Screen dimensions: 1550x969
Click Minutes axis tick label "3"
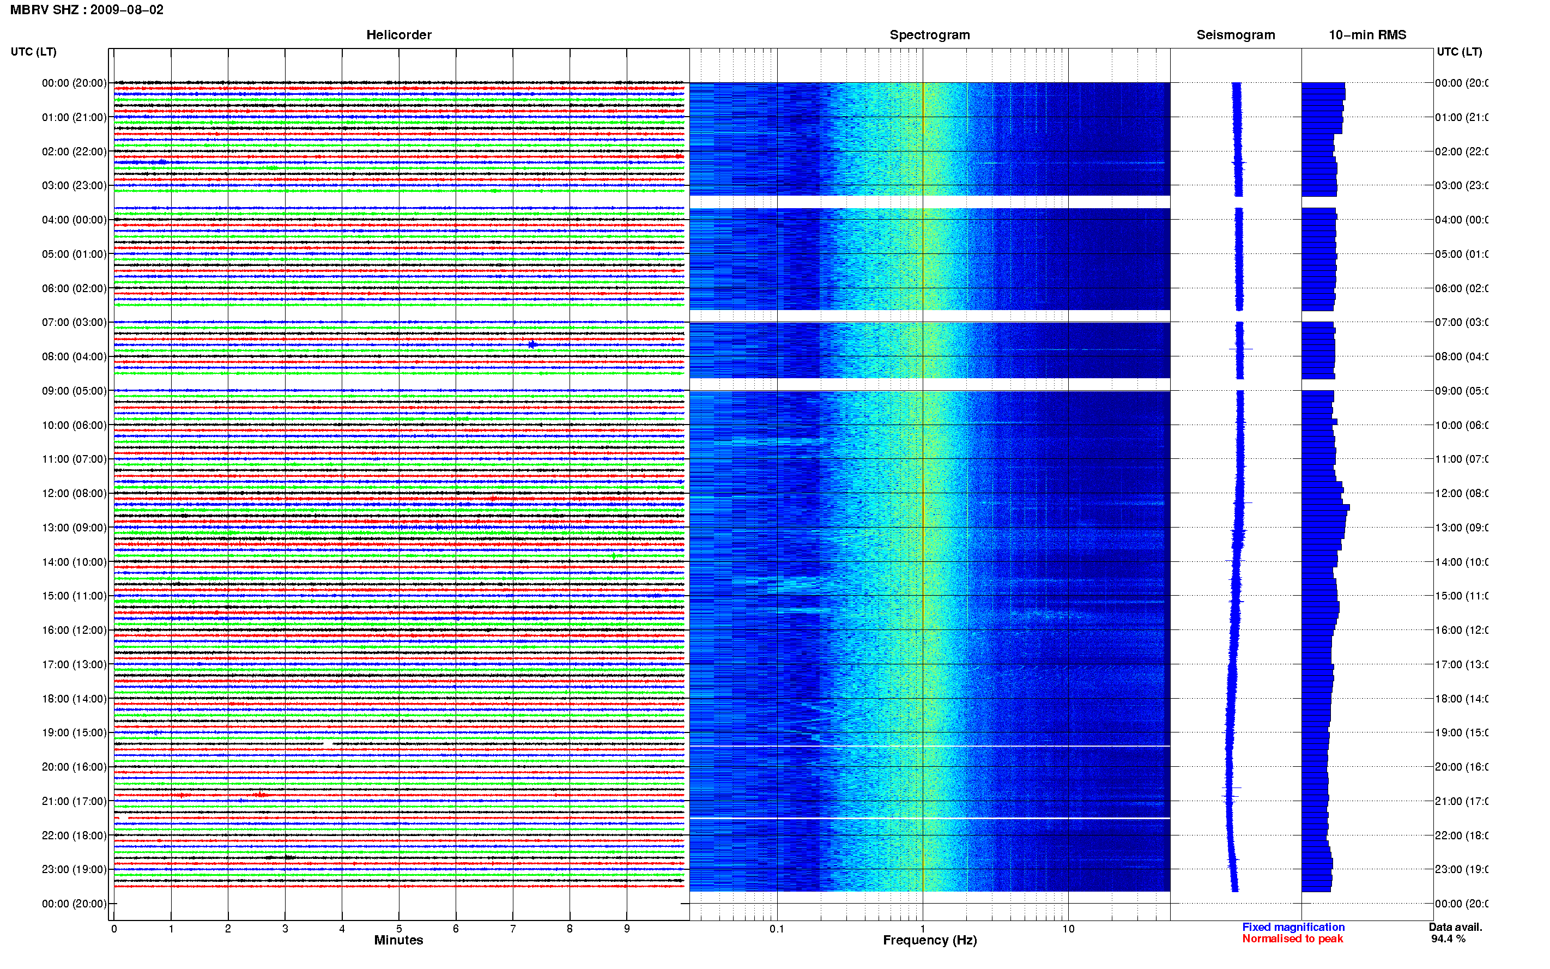[x=285, y=929]
